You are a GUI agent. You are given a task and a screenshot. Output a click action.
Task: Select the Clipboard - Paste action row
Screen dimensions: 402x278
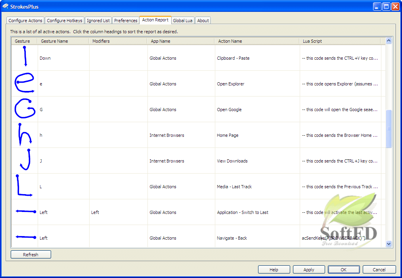click(198, 58)
